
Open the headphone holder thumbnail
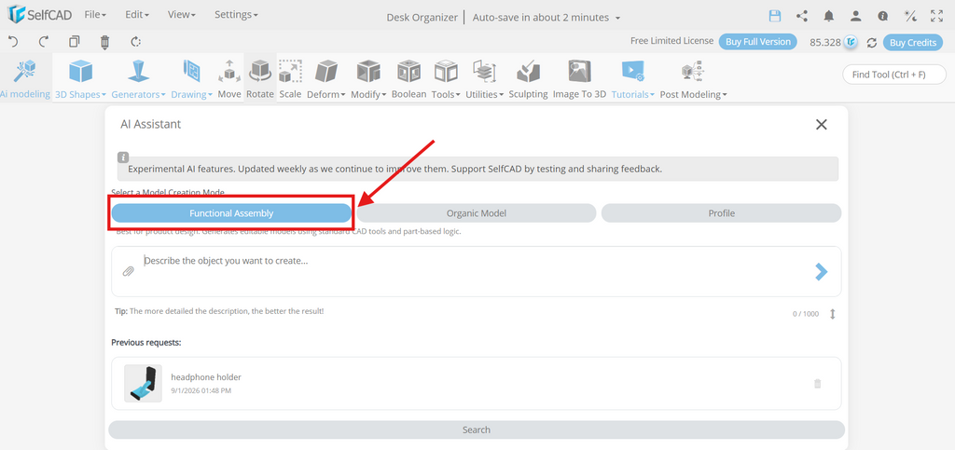143,383
